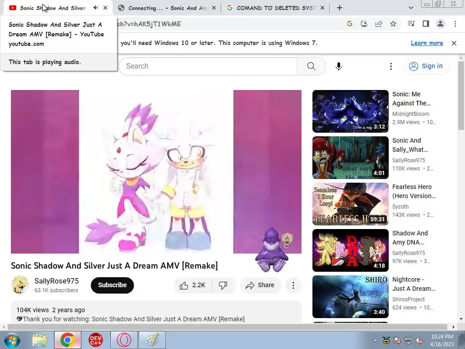Screen dimensions: 465x349
Task: Click the Chrome taskbar icon
Action: point(67,340)
